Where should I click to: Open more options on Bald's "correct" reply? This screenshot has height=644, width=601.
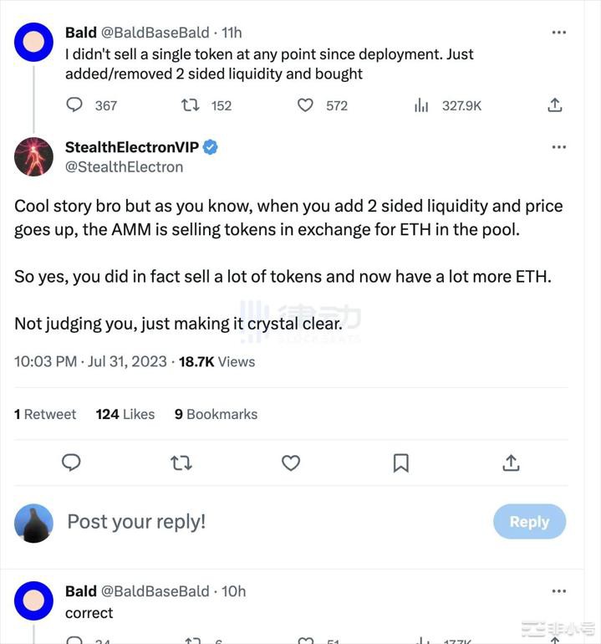point(558,591)
